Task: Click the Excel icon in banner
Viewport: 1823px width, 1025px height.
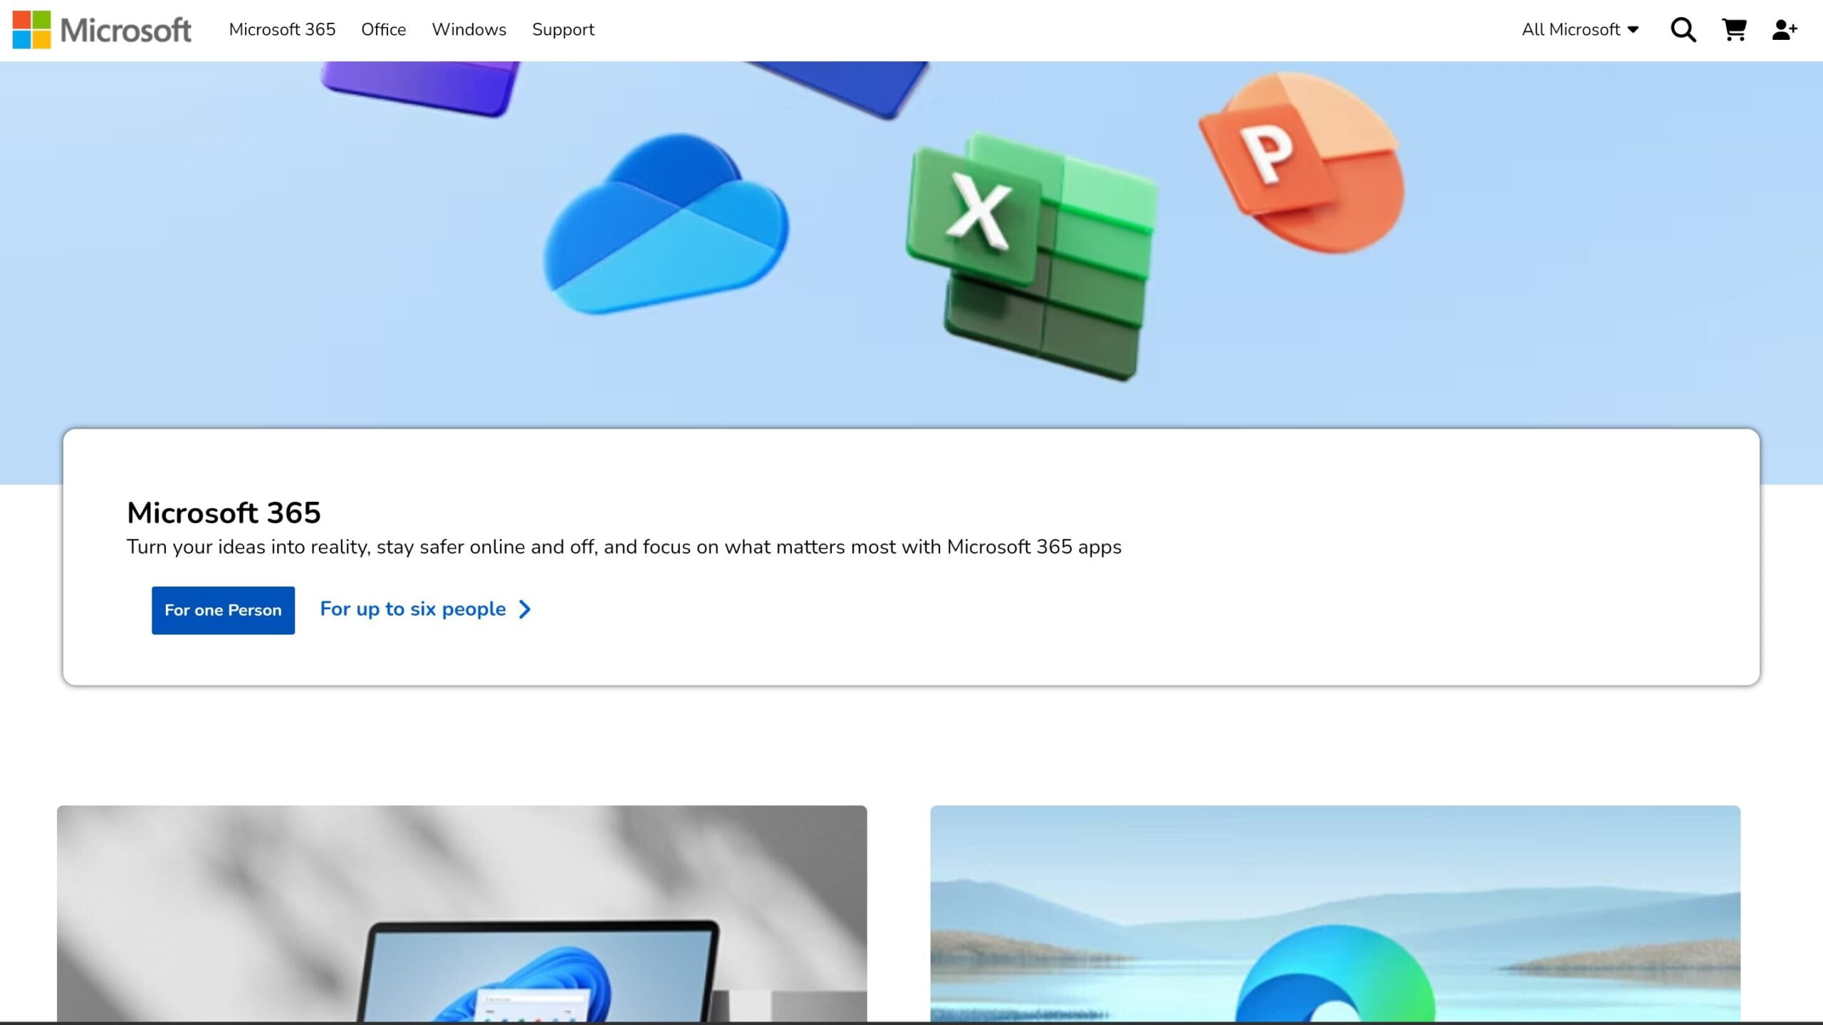Action: (1031, 256)
